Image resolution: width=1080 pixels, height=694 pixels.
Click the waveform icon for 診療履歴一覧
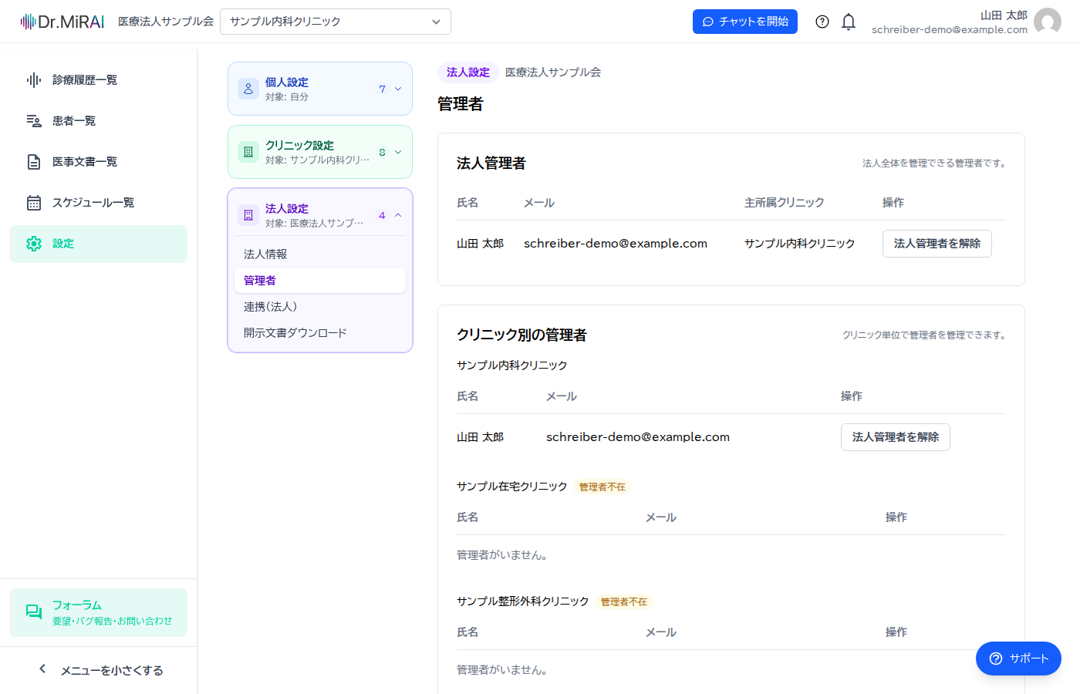34,80
